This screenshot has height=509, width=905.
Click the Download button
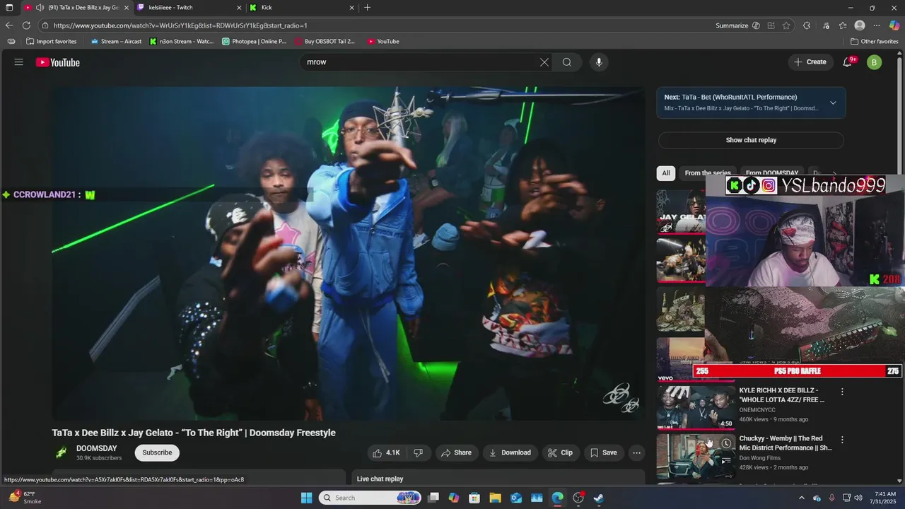(x=510, y=452)
